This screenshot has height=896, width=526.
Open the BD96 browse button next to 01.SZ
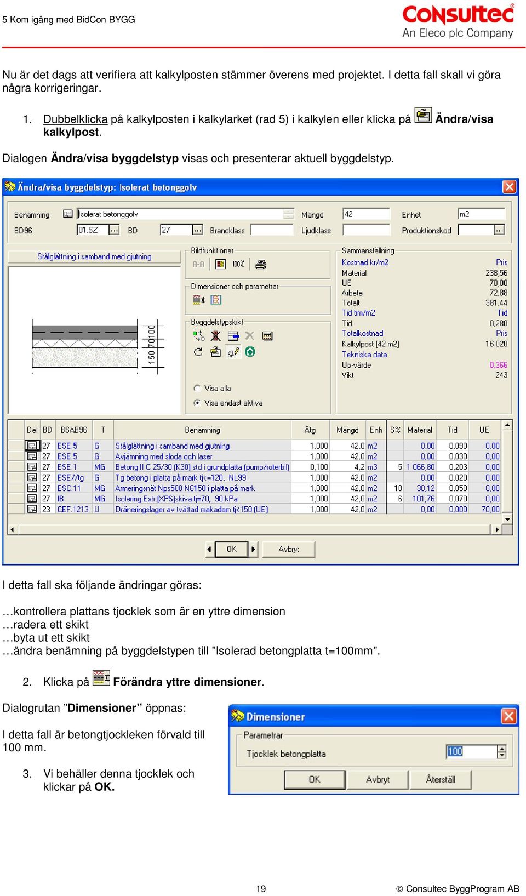point(114,230)
